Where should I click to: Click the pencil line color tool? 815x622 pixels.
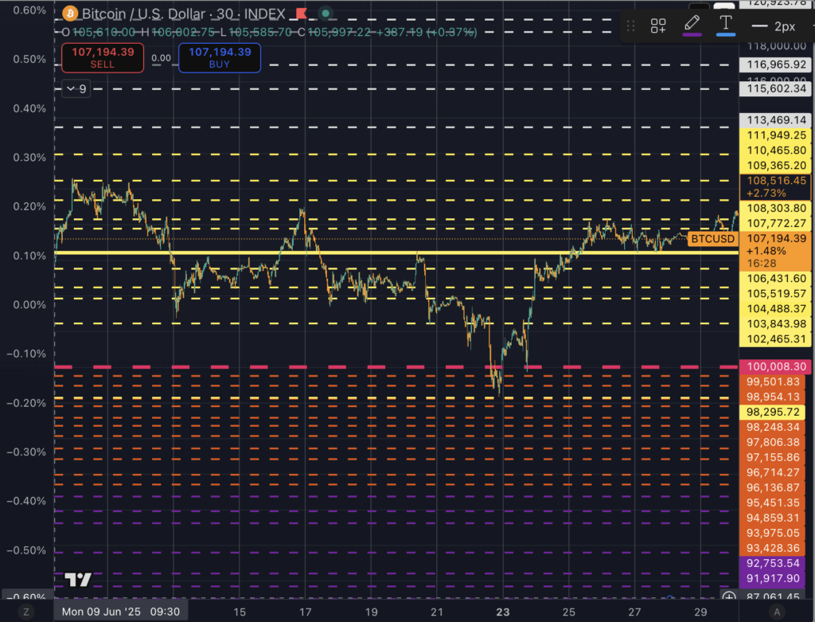tap(692, 24)
